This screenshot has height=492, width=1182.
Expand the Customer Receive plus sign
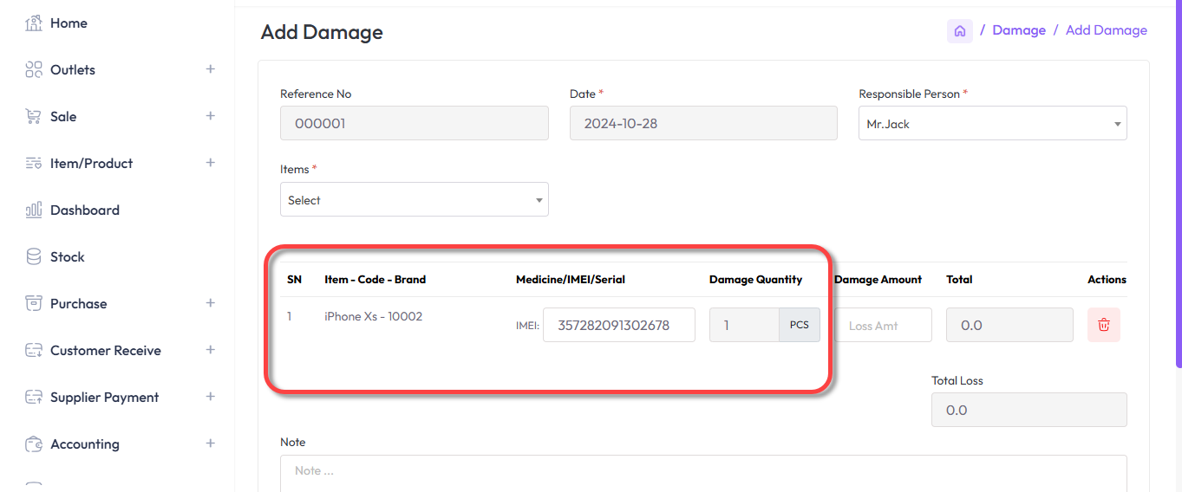coord(210,350)
